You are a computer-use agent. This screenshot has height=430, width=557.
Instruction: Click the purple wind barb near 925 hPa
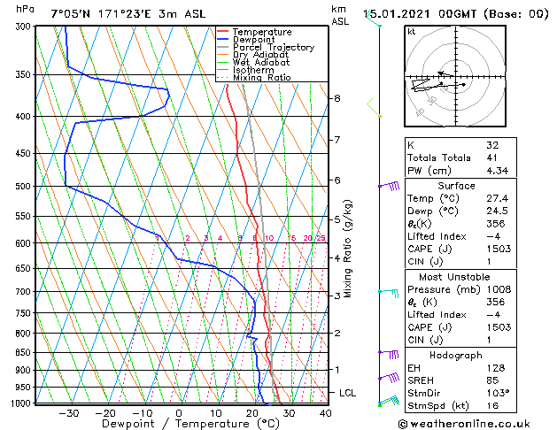tap(390, 377)
